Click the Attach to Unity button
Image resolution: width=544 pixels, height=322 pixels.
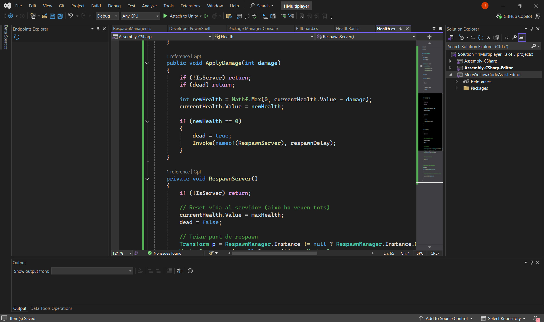point(183,16)
